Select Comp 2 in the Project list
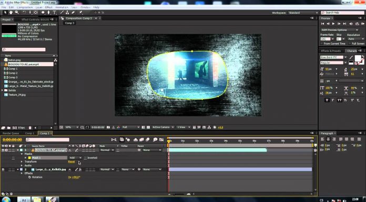Viewport: 366px width, 202px height. [x=13, y=73]
